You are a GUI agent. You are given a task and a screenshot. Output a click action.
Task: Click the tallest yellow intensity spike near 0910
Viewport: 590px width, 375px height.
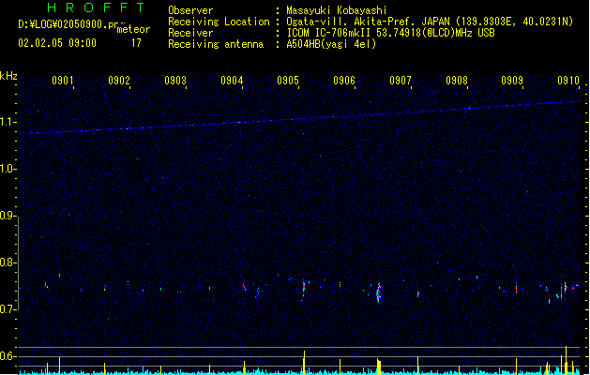click(x=566, y=360)
